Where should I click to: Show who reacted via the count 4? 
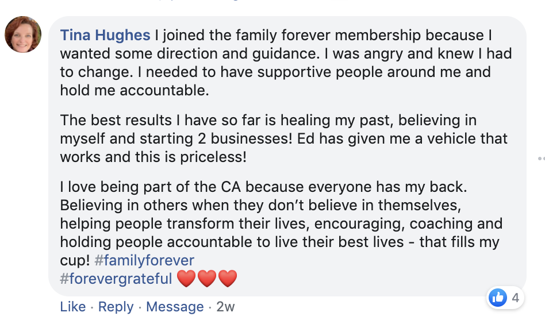(x=515, y=298)
